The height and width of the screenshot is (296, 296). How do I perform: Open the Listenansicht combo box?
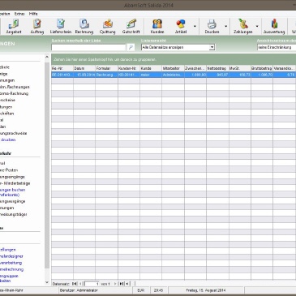coord(178,47)
